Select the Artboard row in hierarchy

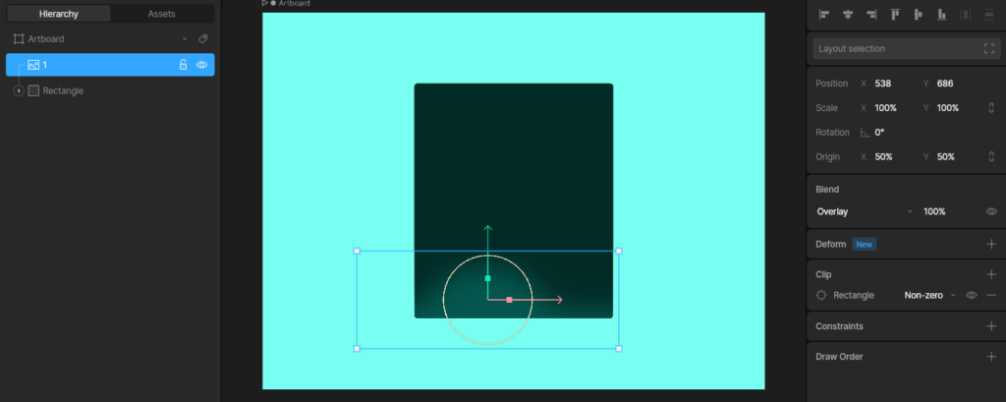110,39
